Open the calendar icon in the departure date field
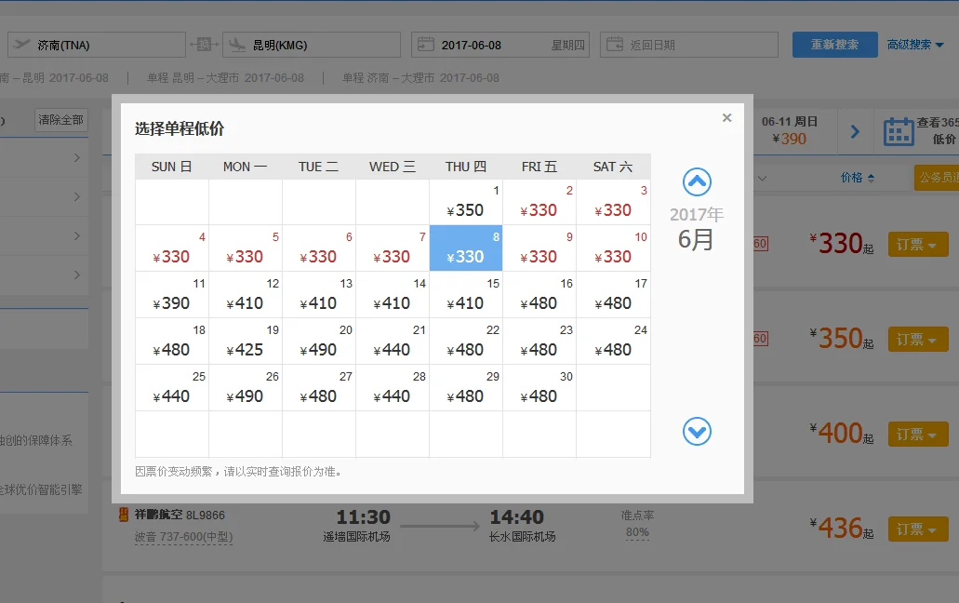 click(424, 44)
